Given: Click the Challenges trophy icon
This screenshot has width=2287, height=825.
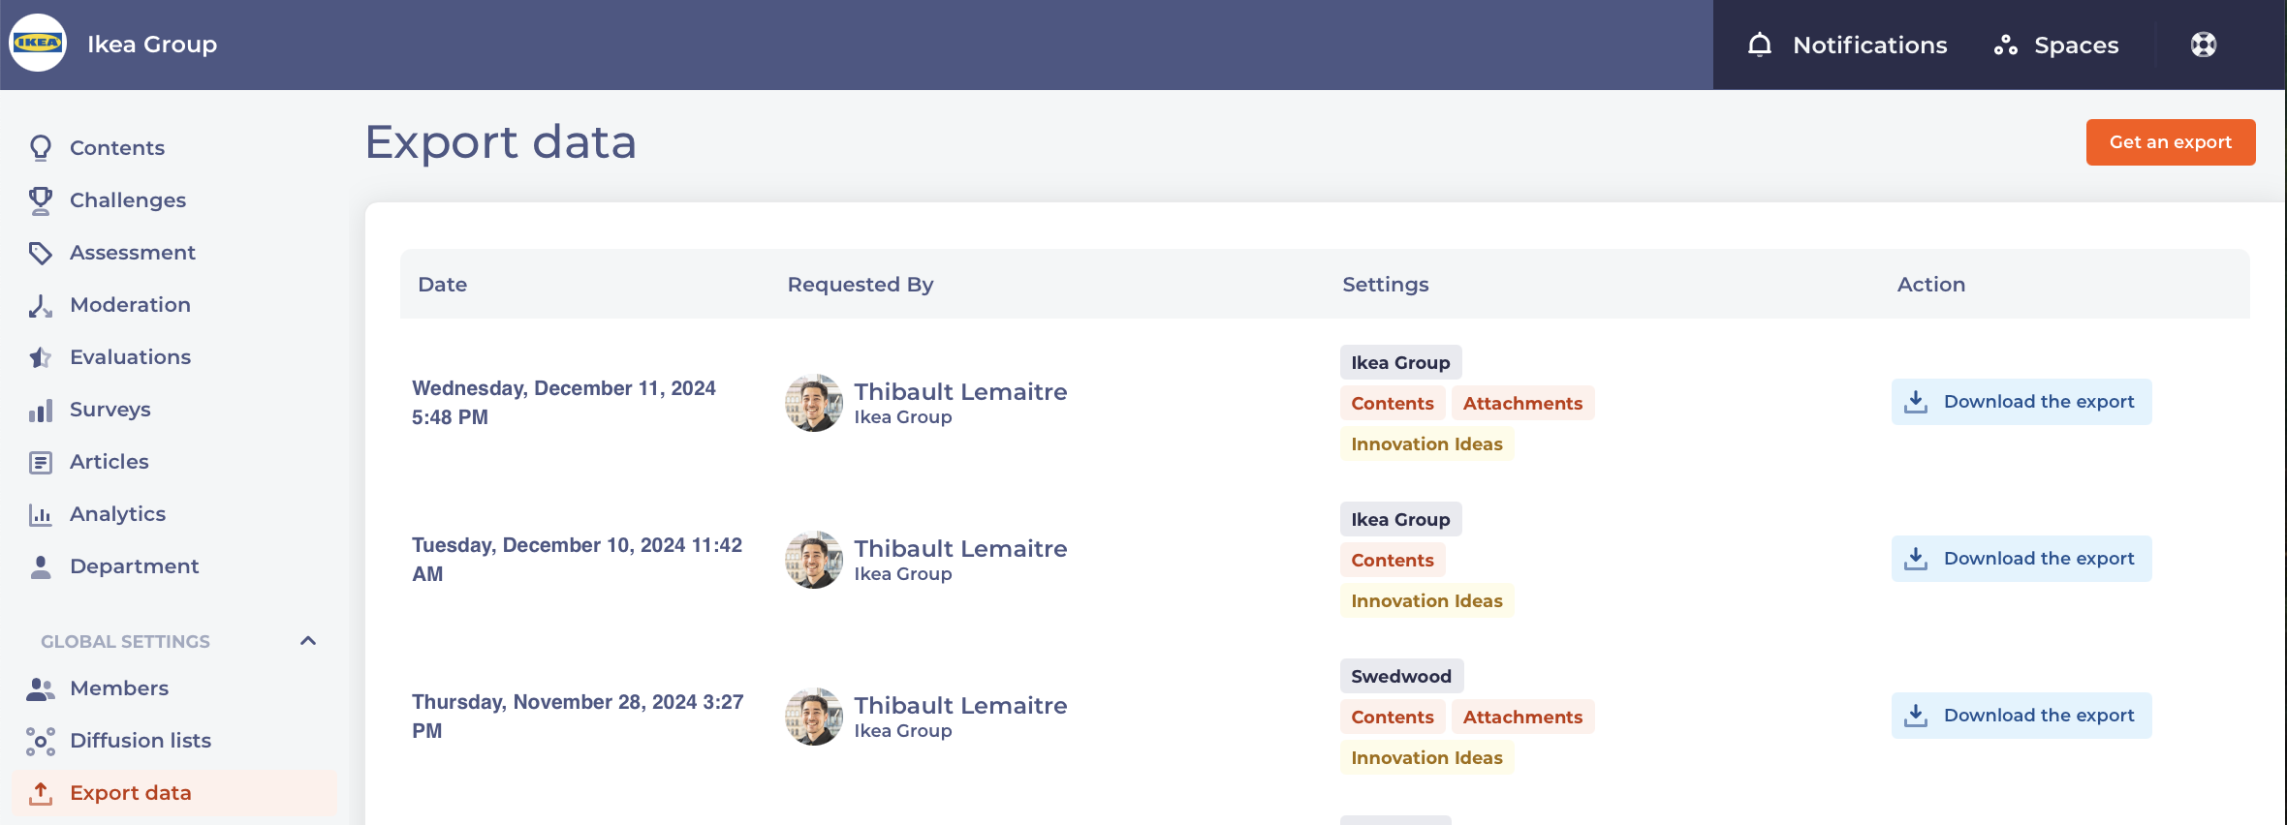Looking at the screenshot, I should [41, 199].
